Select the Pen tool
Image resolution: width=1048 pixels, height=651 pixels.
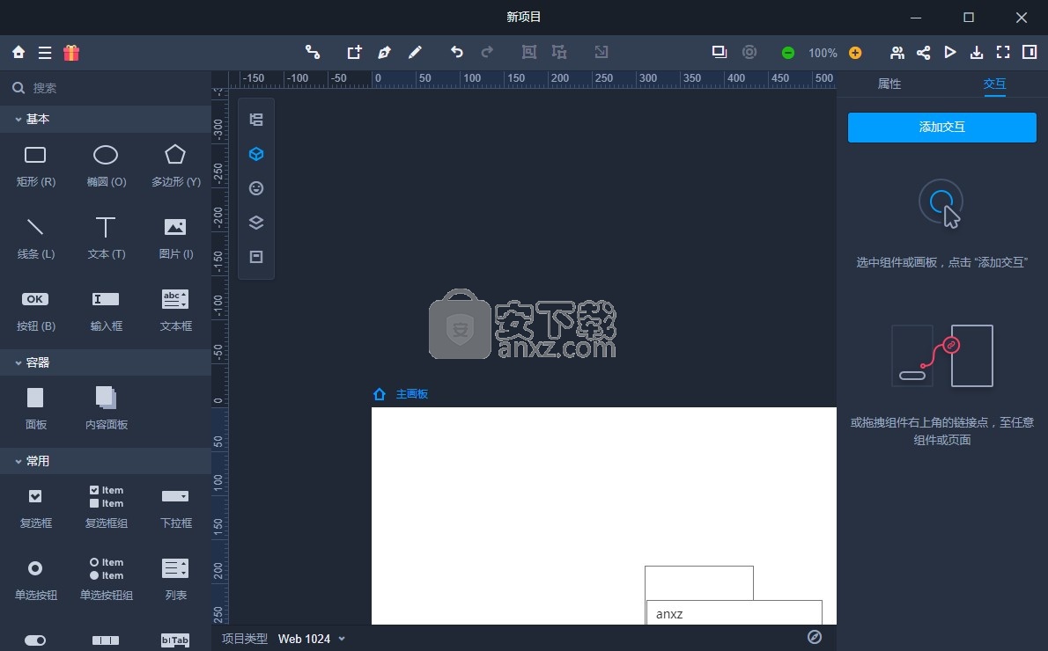pyautogui.click(x=384, y=52)
